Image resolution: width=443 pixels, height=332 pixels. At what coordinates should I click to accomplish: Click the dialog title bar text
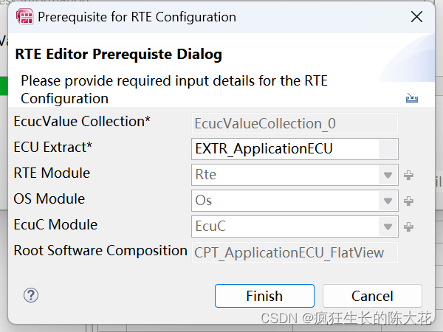(x=137, y=17)
